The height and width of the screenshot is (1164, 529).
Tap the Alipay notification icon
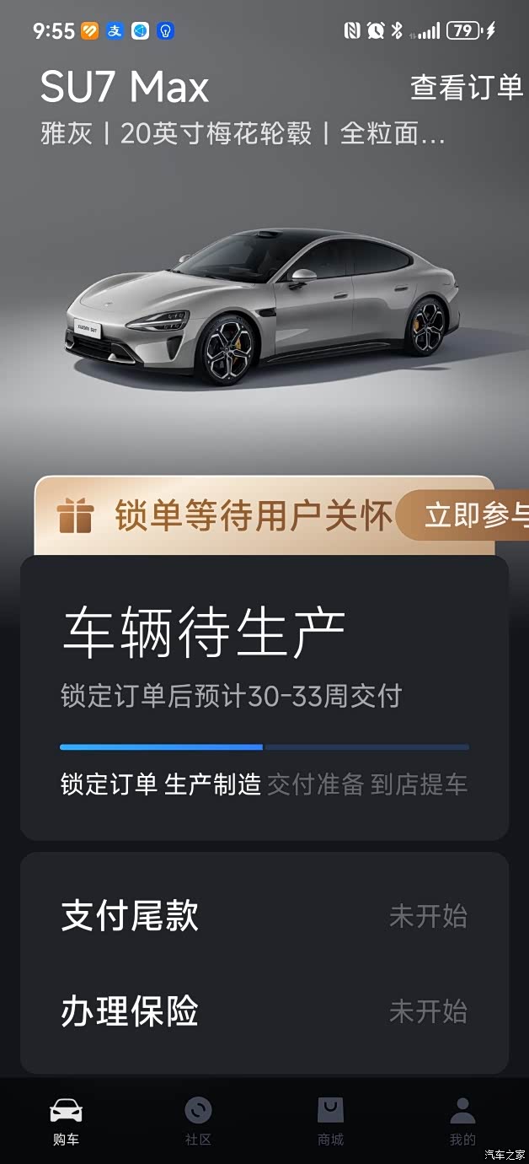click(115, 31)
